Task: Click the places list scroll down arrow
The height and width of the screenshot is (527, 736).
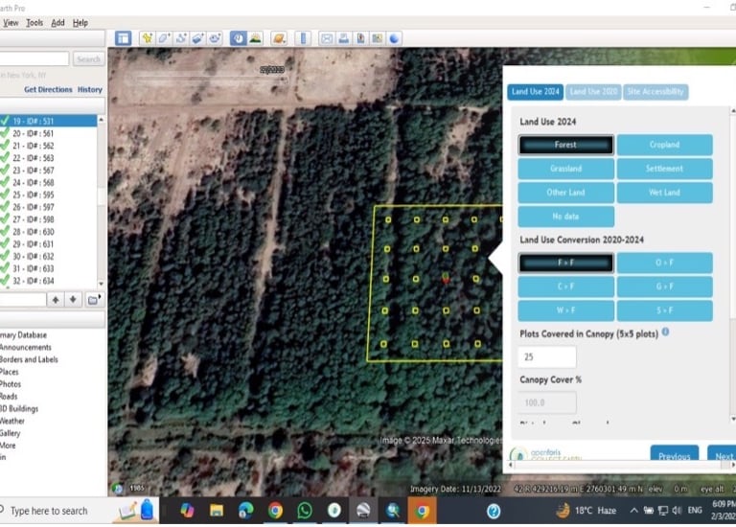Action: [101, 284]
